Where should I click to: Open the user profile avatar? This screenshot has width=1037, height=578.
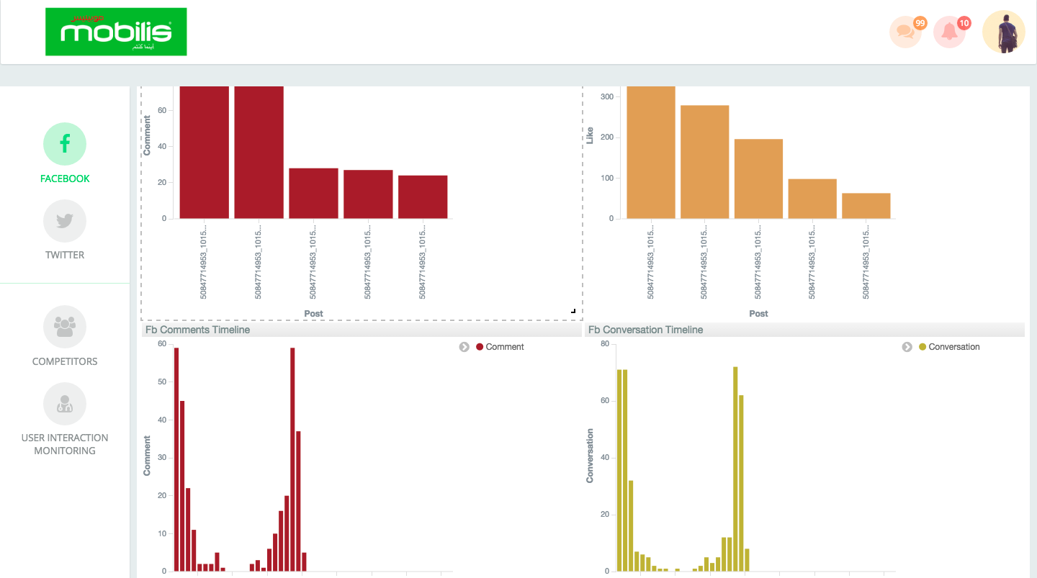1004,32
